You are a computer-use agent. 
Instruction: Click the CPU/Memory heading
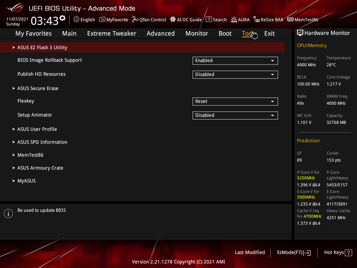pos(312,46)
